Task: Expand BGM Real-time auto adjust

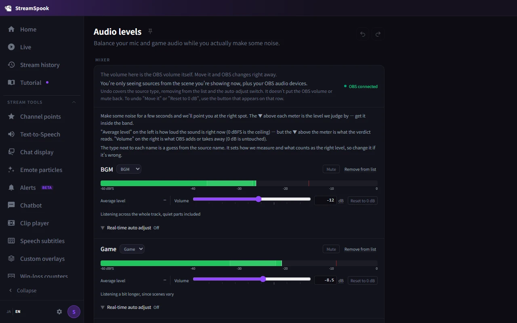Action: [130, 228]
